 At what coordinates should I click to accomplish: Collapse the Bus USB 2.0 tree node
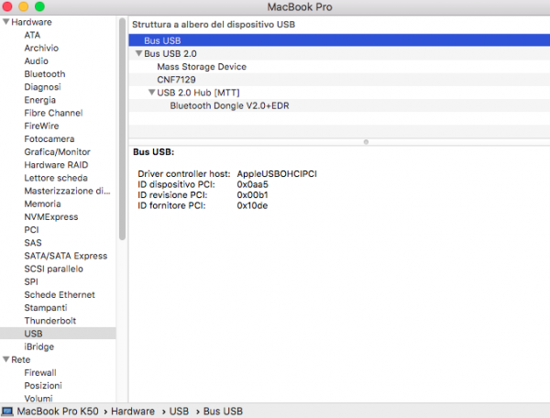coord(139,53)
